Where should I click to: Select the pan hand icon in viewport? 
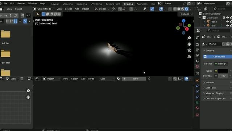click(x=189, y=44)
